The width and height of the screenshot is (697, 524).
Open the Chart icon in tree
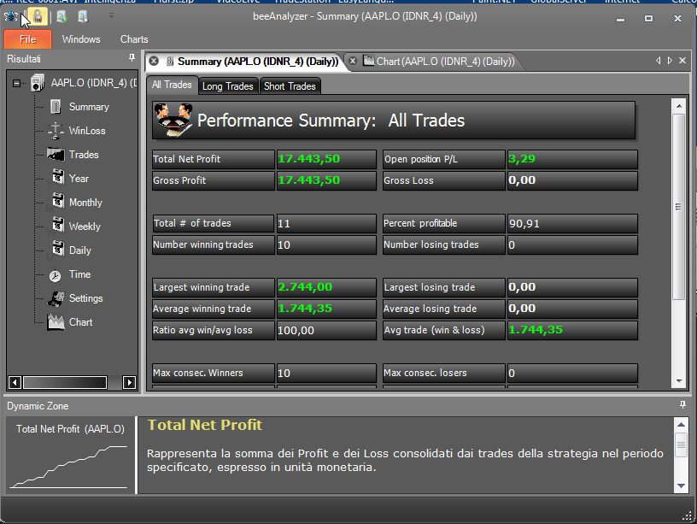click(x=56, y=322)
